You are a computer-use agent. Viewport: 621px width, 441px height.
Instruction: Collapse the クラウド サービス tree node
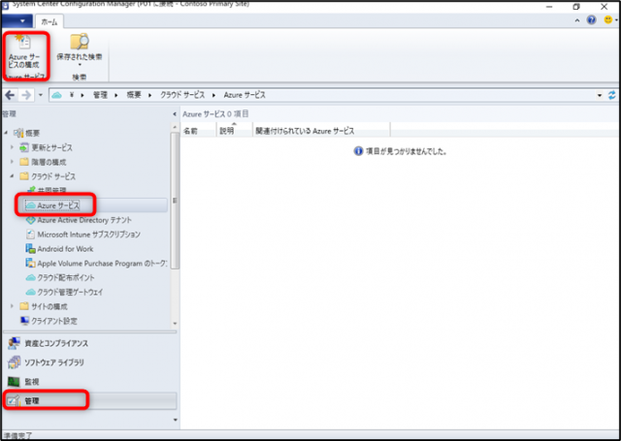coord(12,176)
